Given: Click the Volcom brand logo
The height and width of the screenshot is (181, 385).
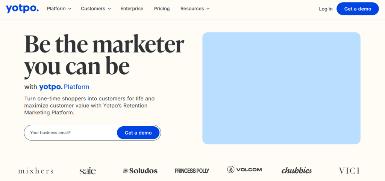Looking at the screenshot, I should (x=244, y=170).
